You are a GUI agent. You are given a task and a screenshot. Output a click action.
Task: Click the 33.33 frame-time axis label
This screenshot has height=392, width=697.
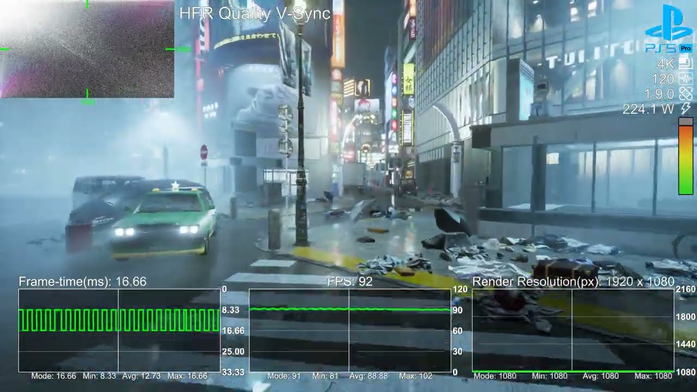(x=233, y=372)
